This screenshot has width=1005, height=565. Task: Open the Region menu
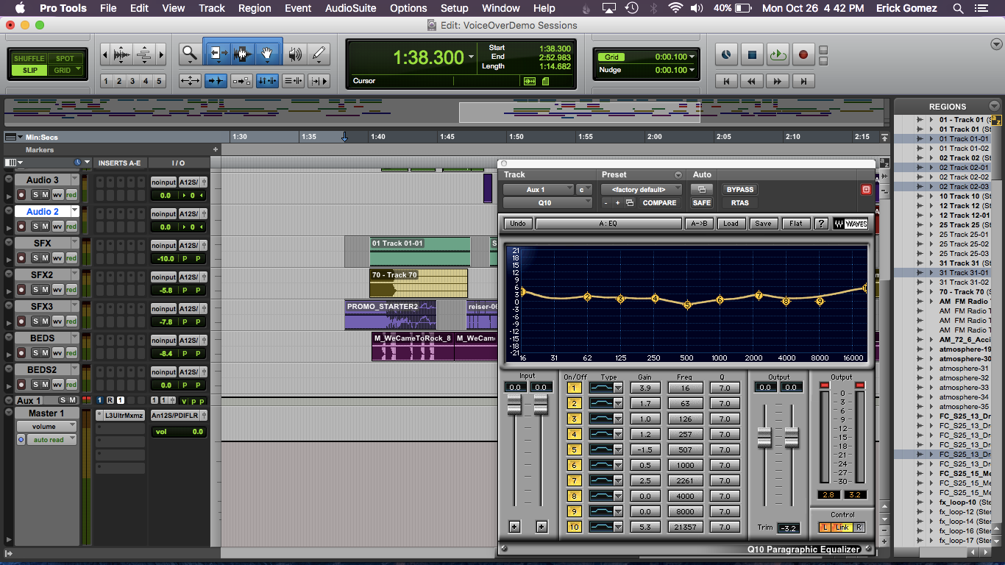(x=255, y=8)
